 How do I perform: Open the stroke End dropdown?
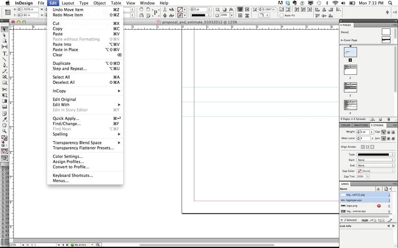376,165
